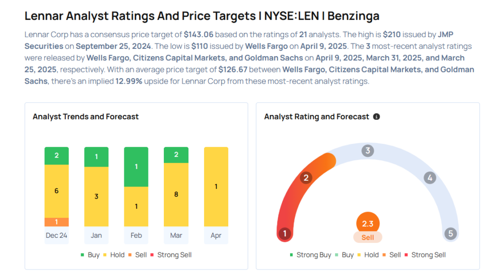Click the Dec 24 month label
This screenshot has height=271, width=495.
point(57,235)
